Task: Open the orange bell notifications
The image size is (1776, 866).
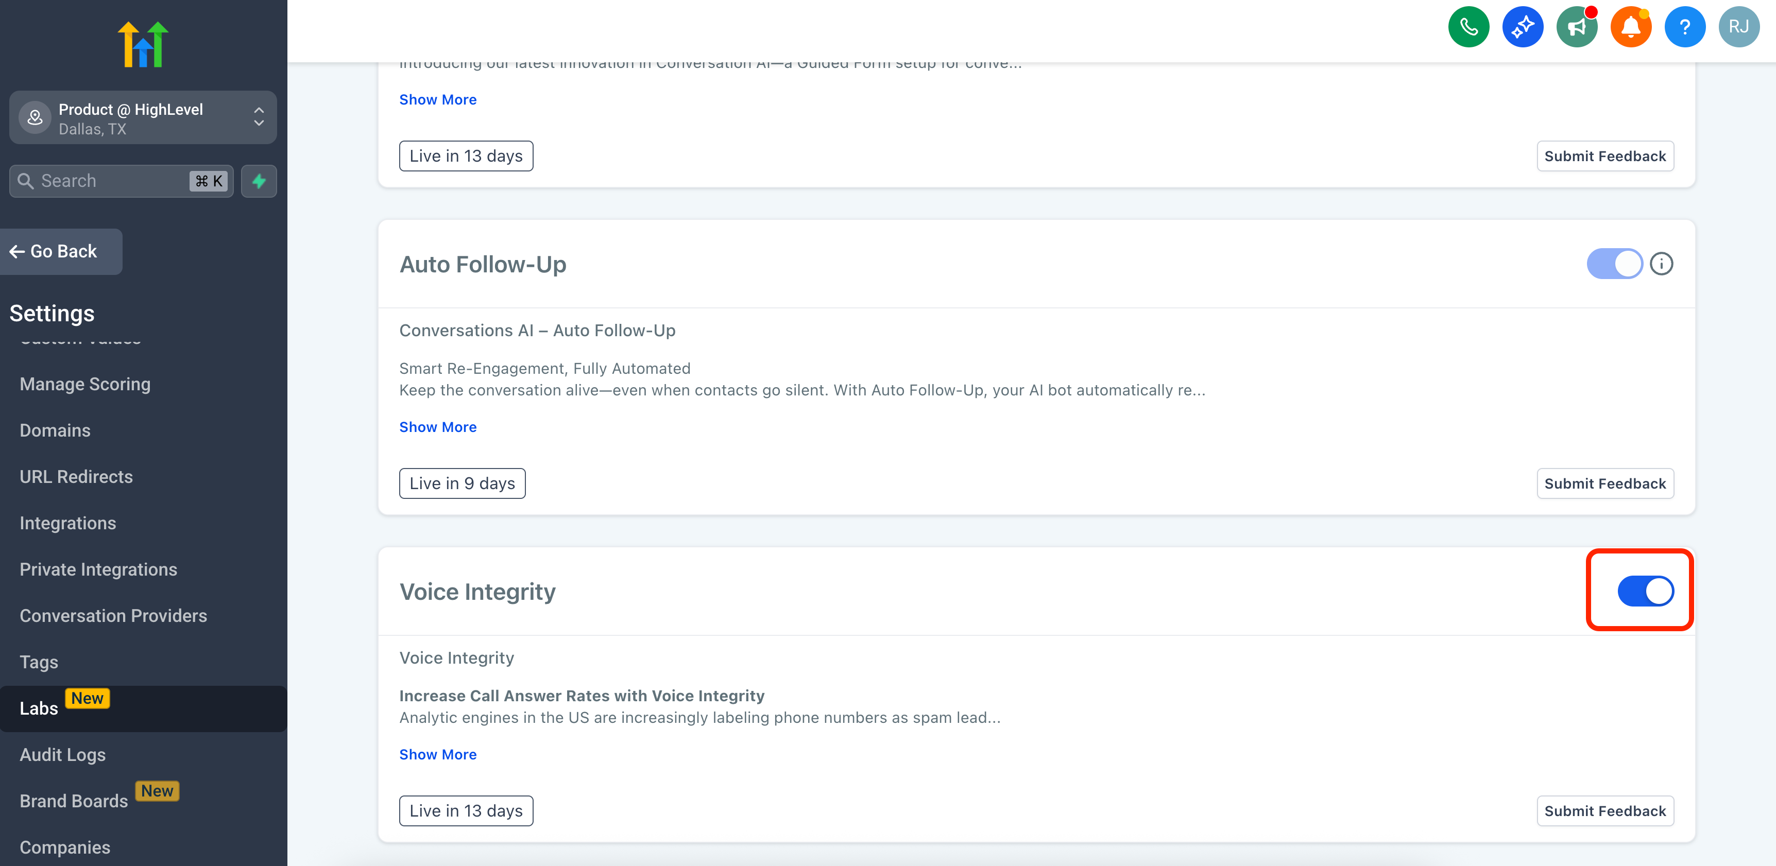Action: click(1631, 27)
